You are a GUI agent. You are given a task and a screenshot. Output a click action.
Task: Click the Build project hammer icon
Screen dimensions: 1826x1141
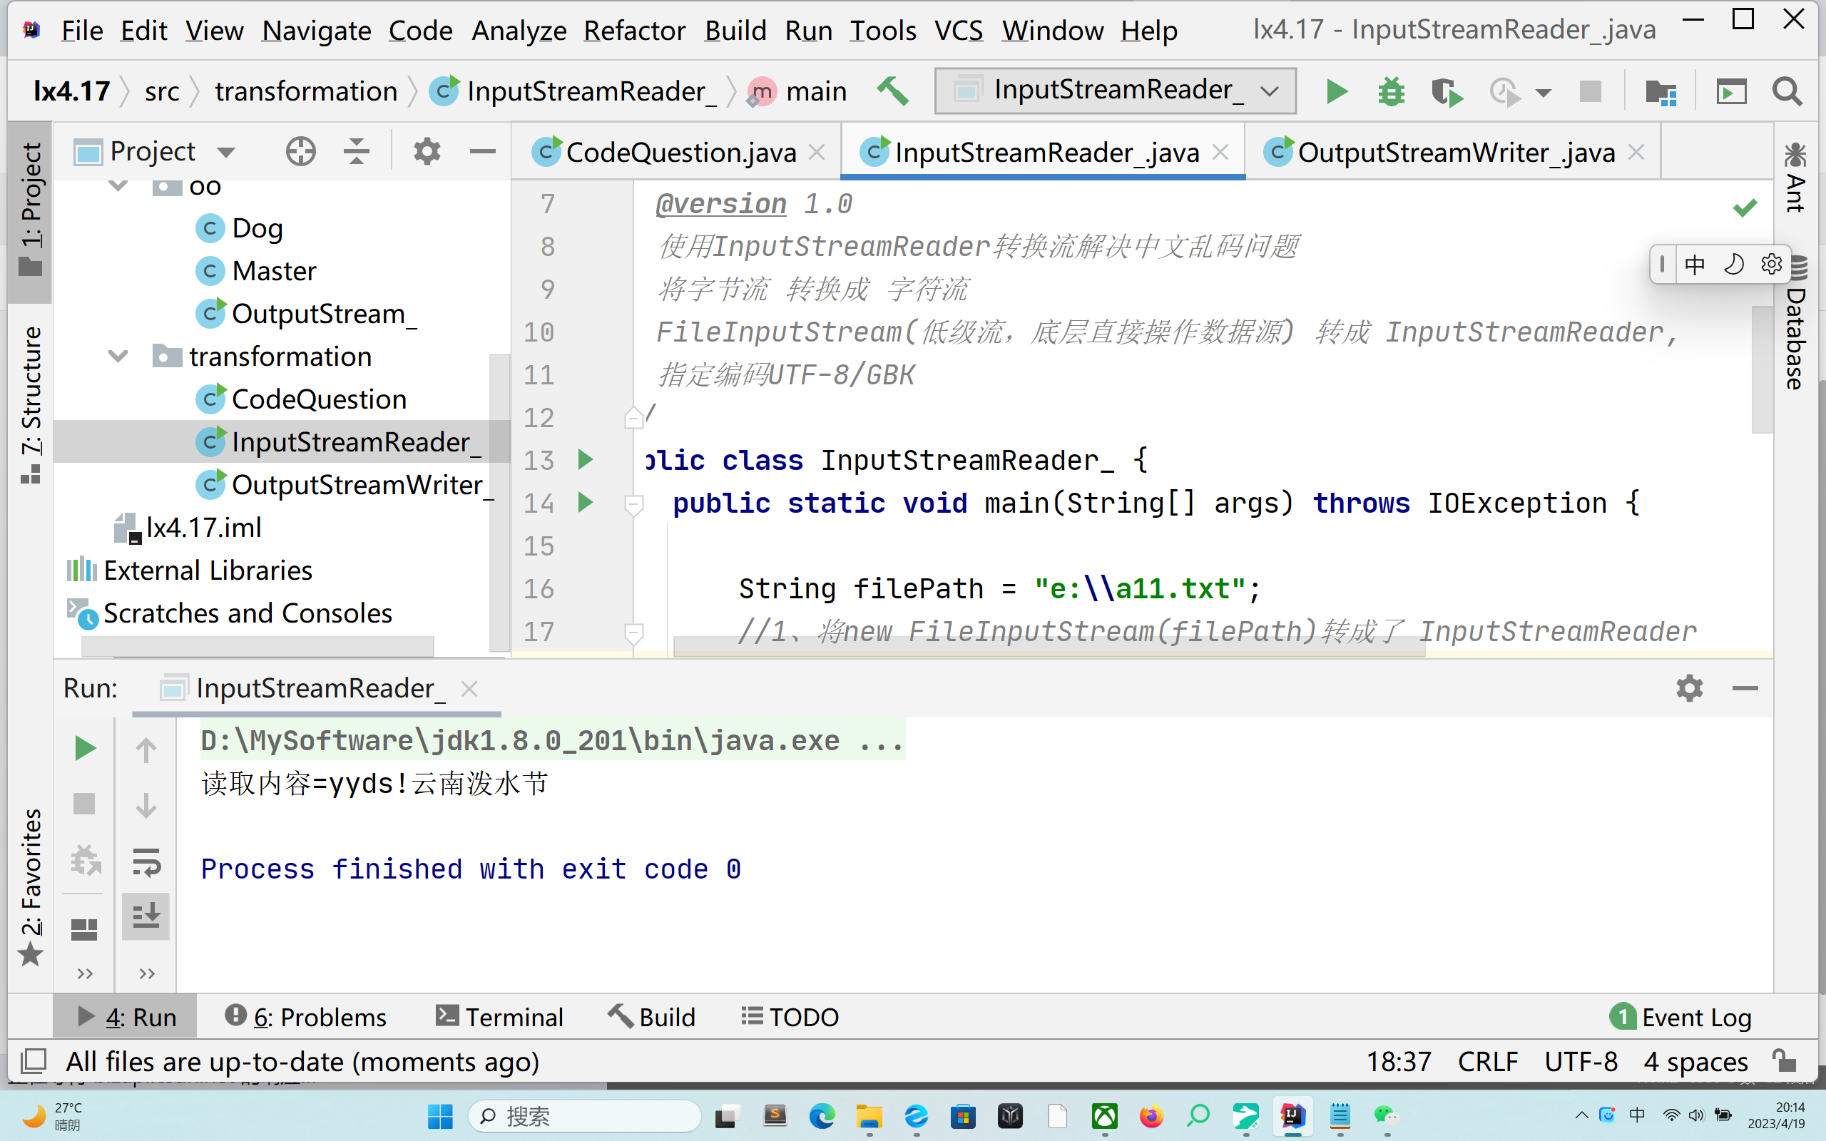click(x=892, y=91)
